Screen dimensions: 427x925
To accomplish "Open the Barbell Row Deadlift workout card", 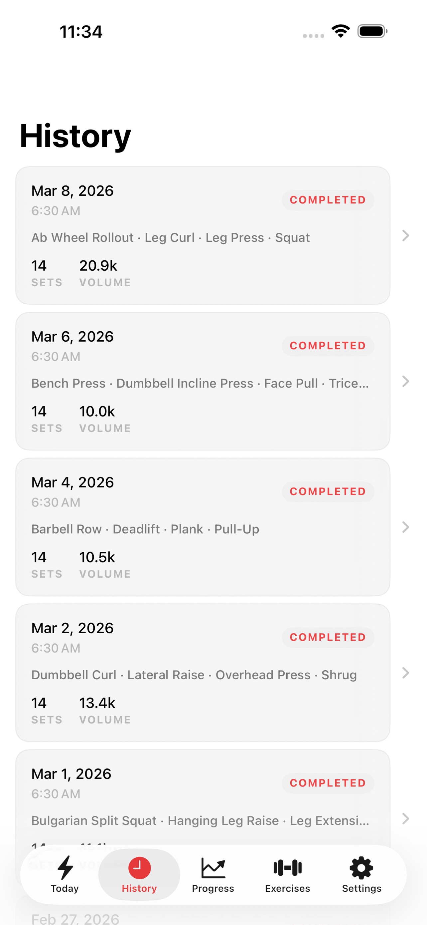I will [203, 527].
